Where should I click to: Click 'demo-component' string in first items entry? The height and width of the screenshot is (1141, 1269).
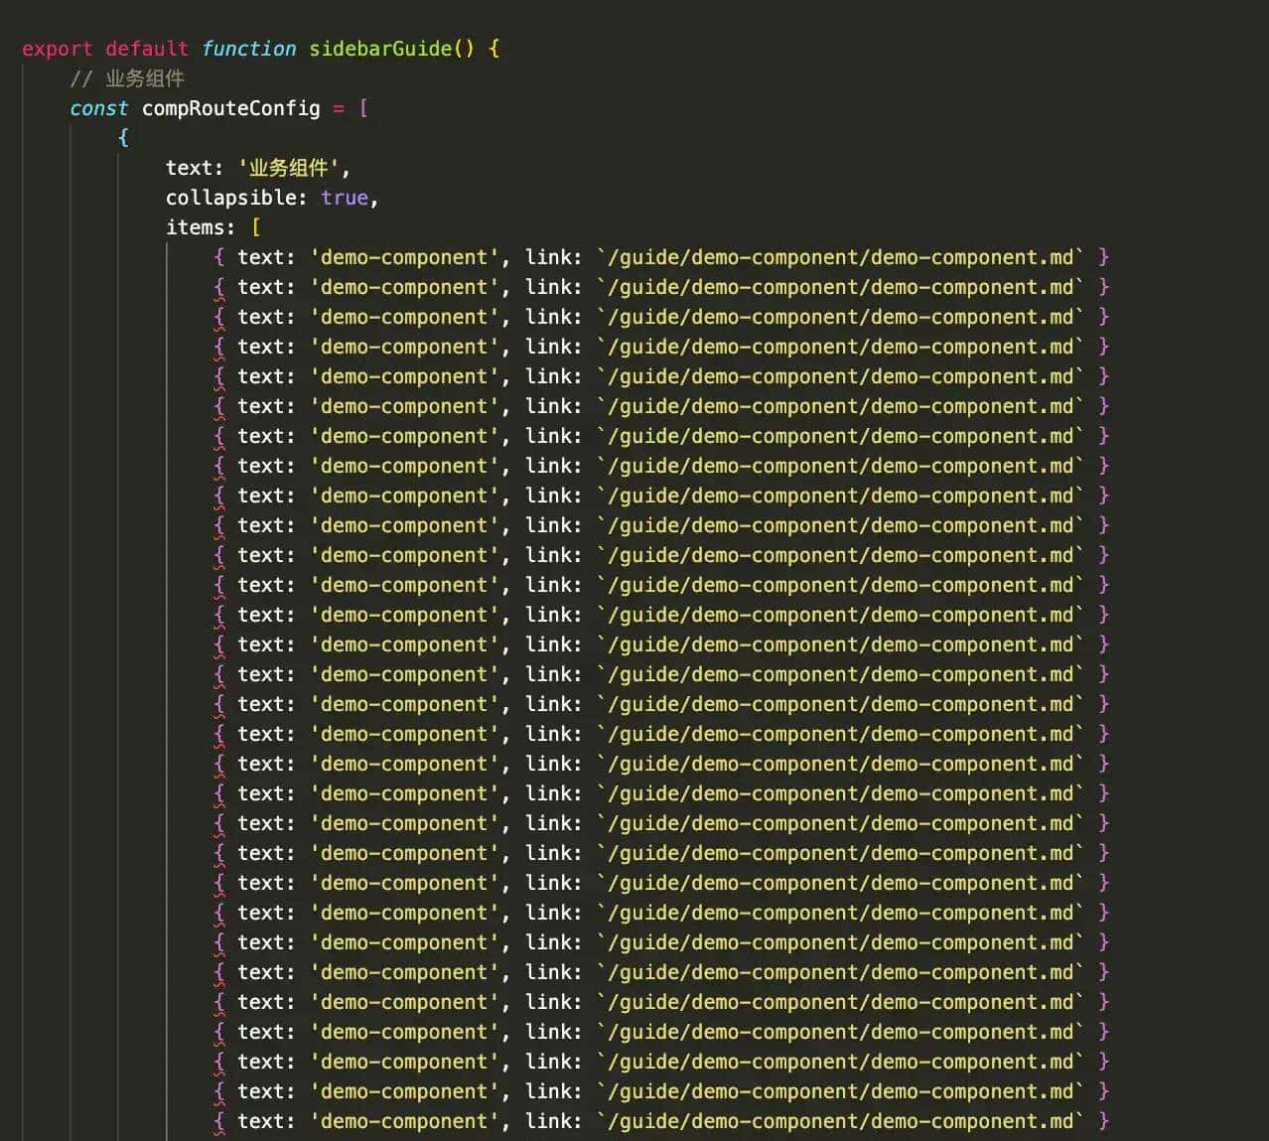404,257
